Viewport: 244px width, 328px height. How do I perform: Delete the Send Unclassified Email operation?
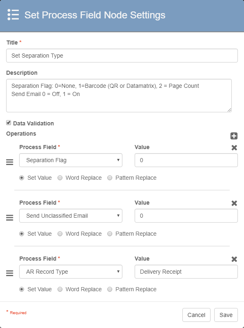pos(234,203)
